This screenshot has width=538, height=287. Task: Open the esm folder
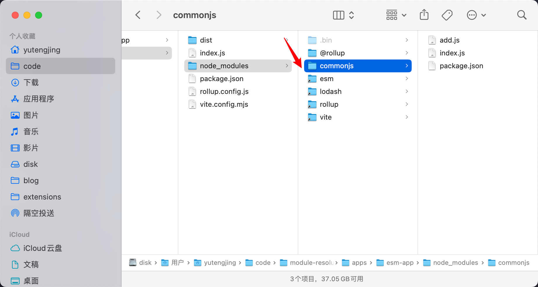pos(326,78)
